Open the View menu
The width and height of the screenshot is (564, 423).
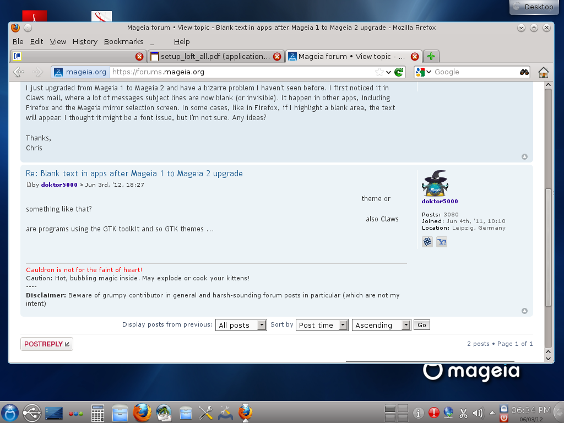click(58, 42)
